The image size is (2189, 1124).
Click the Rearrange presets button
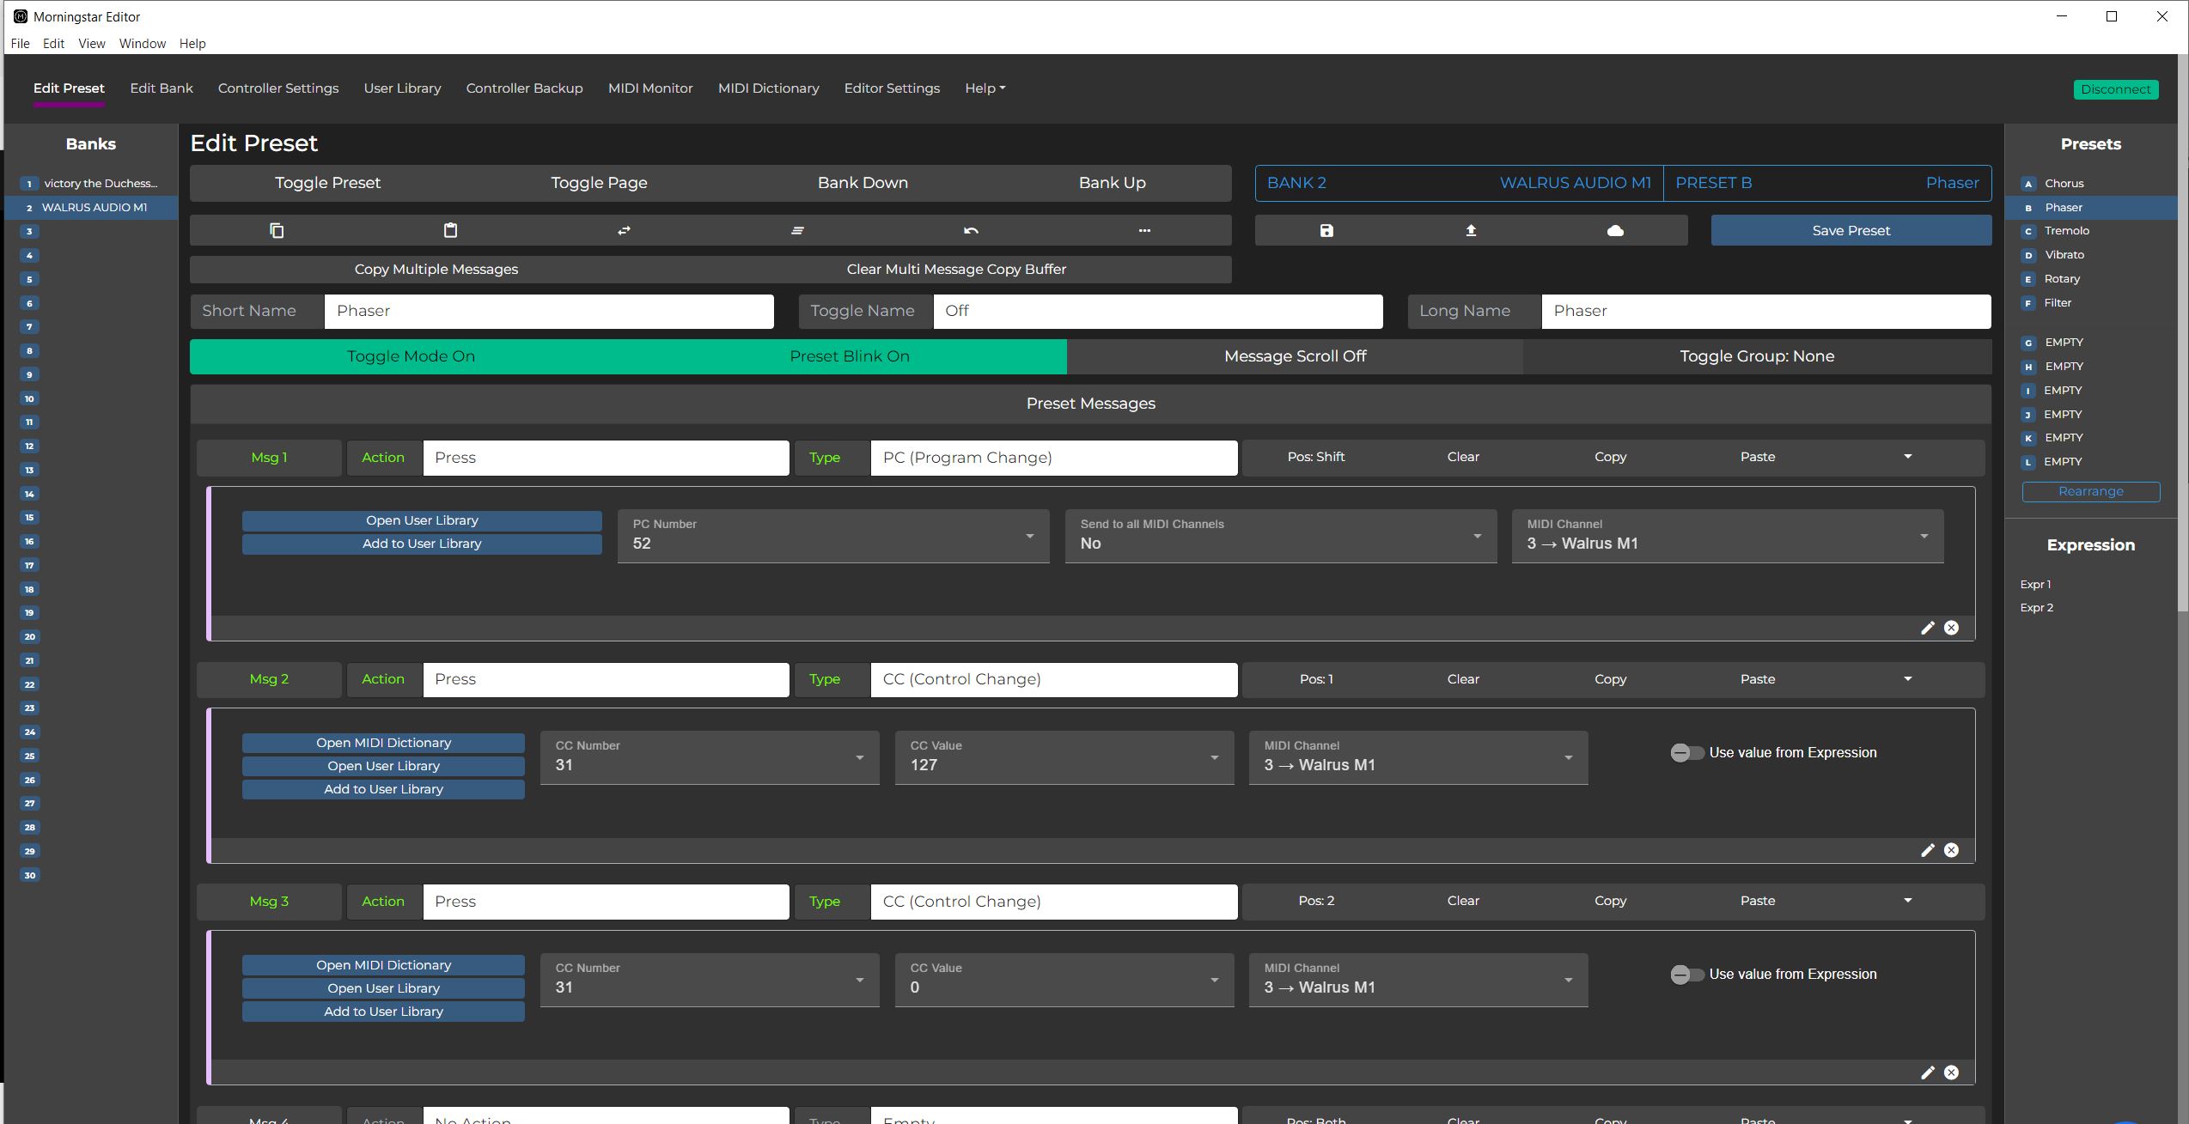[2090, 492]
